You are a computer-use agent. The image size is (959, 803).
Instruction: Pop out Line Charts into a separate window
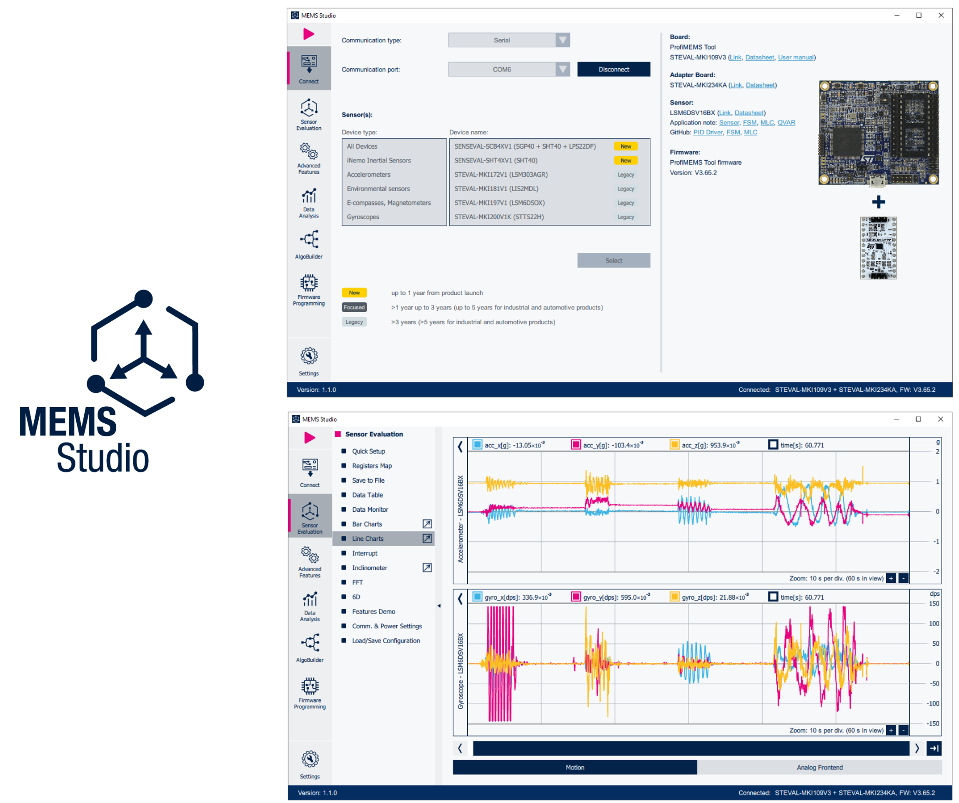click(x=427, y=538)
